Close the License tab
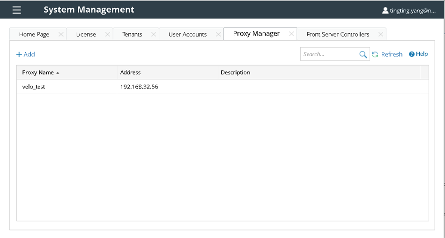 pyautogui.click(x=107, y=34)
